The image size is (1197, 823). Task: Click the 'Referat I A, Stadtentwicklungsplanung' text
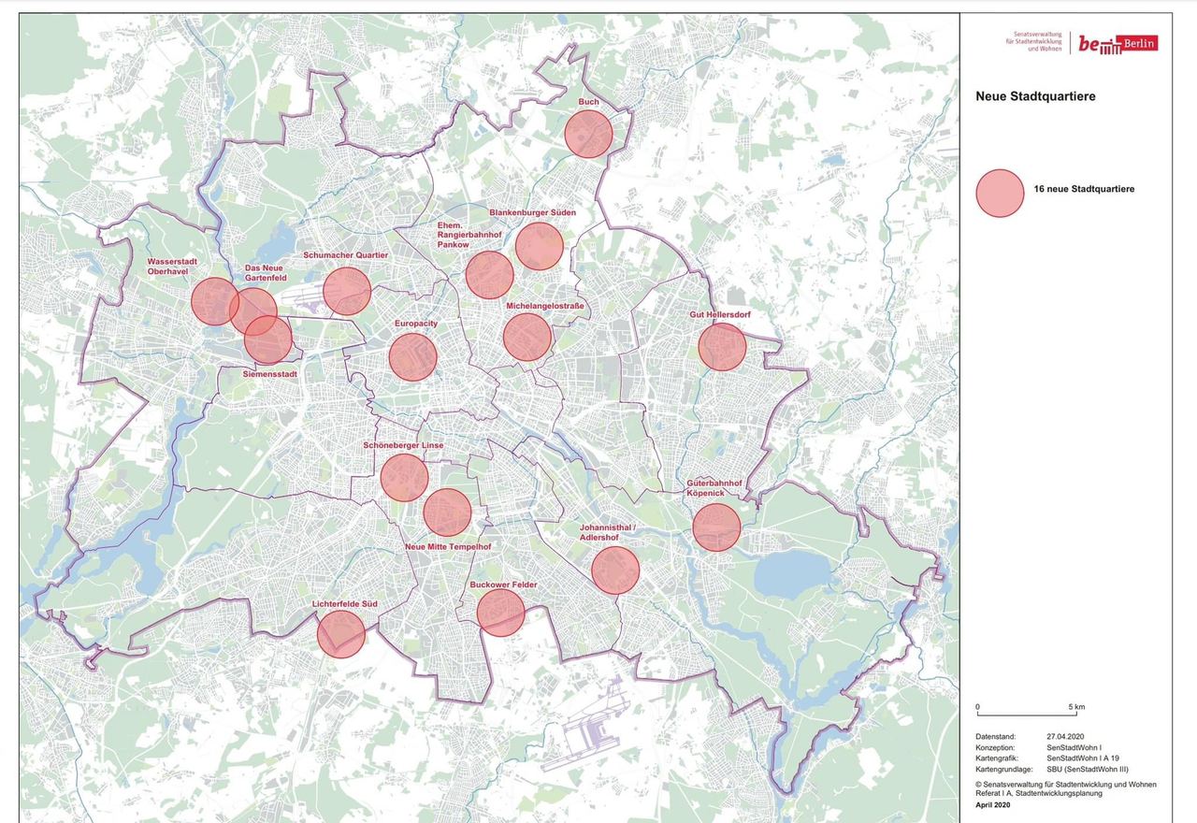click(x=1039, y=793)
